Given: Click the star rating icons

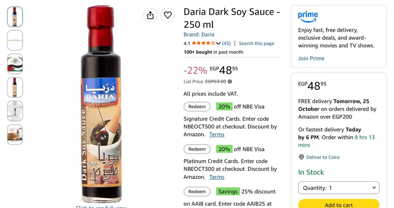Looking at the screenshot, I should tap(204, 43).
